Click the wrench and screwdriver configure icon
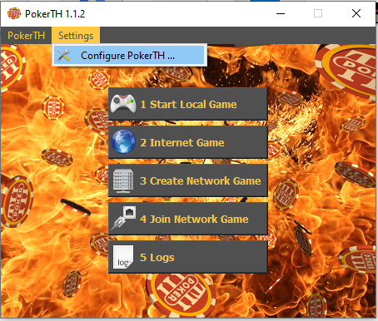 tap(63, 55)
